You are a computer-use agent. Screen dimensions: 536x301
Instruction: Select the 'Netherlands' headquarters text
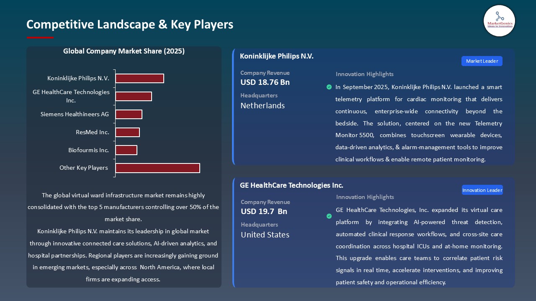[x=262, y=106]
